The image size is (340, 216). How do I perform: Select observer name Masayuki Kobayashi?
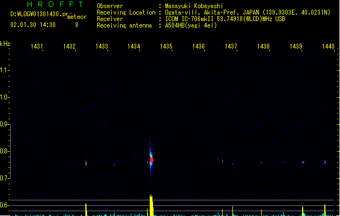point(194,6)
